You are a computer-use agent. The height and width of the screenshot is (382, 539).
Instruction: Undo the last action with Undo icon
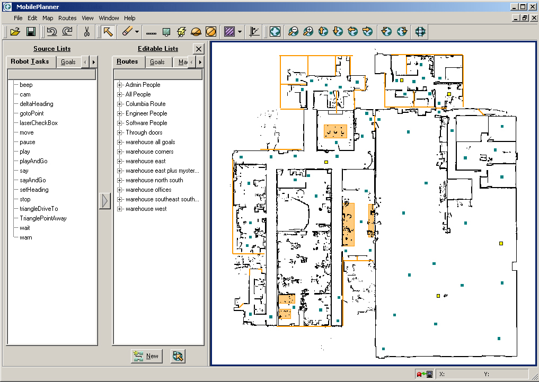51,32
